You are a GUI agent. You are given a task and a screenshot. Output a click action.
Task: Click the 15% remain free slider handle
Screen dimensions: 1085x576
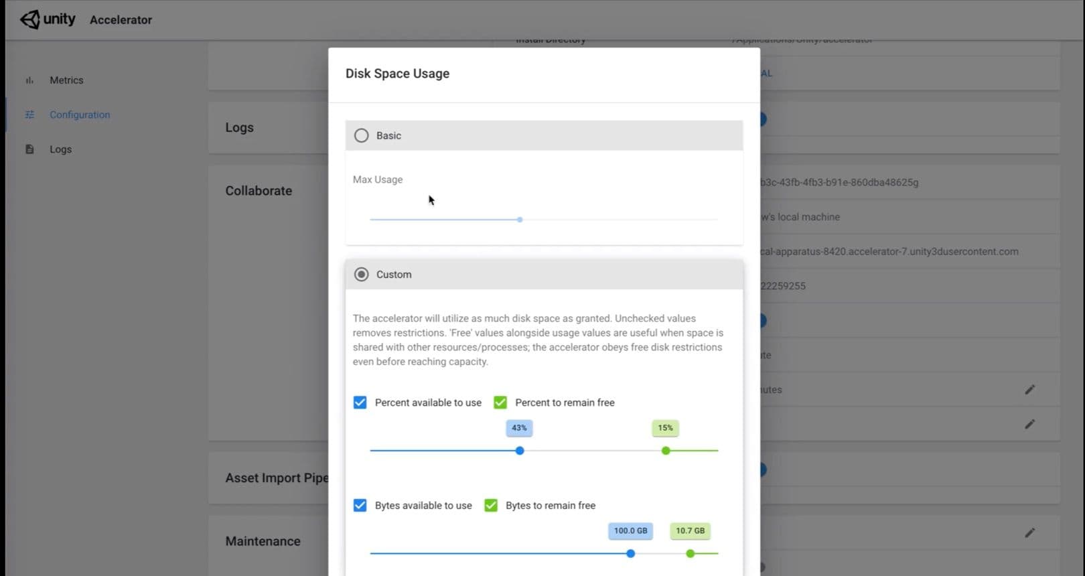[x=666, y=451]
